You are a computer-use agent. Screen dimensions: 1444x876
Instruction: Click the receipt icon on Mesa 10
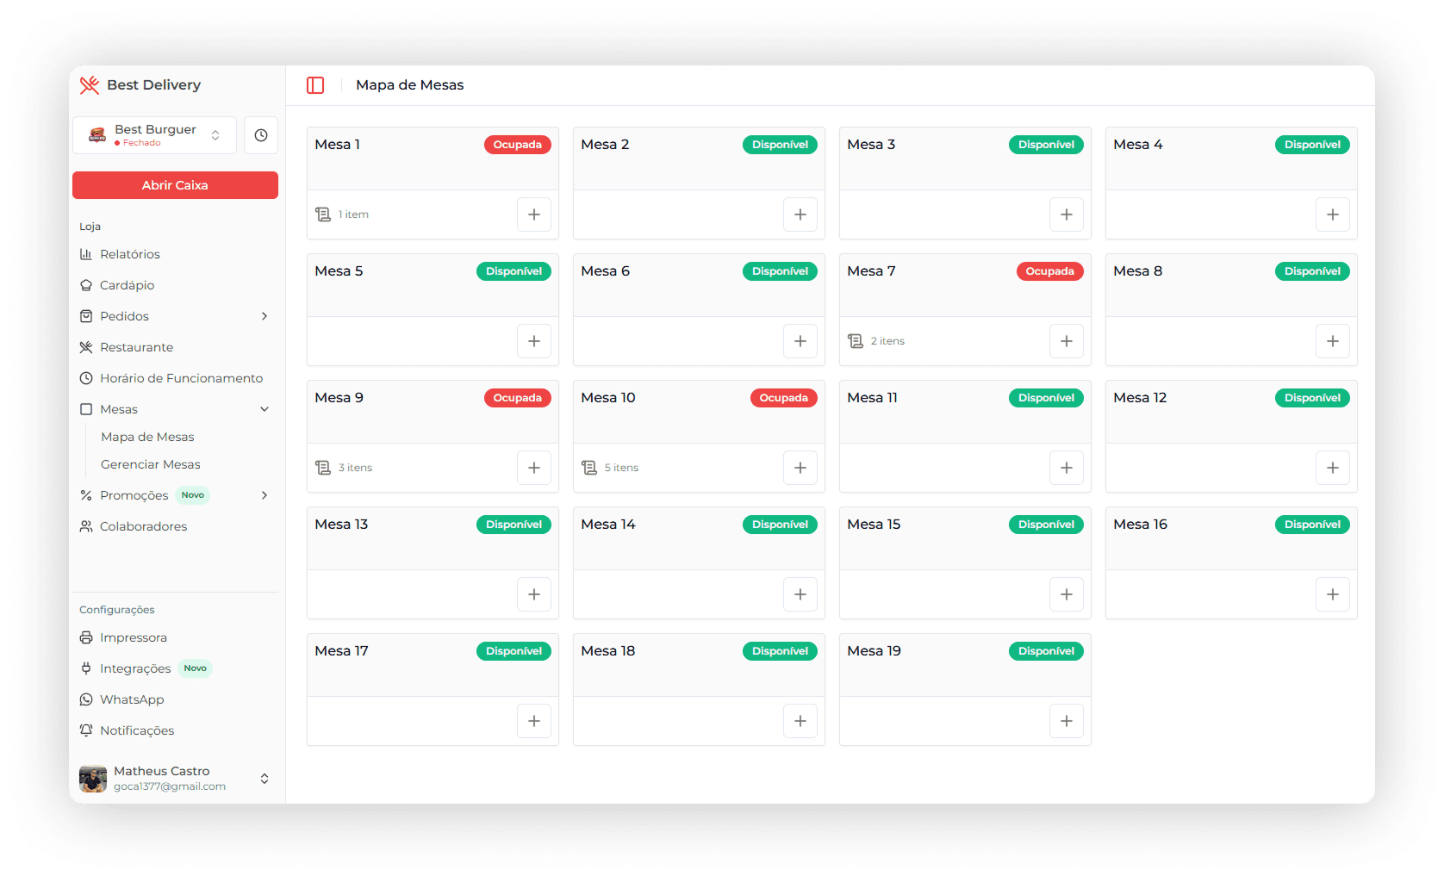[589, 468]
